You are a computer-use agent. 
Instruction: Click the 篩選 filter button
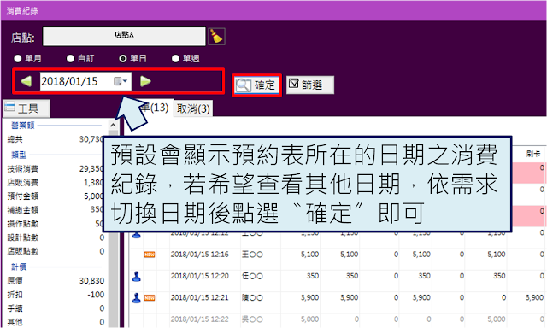click(x=310, y=85)
